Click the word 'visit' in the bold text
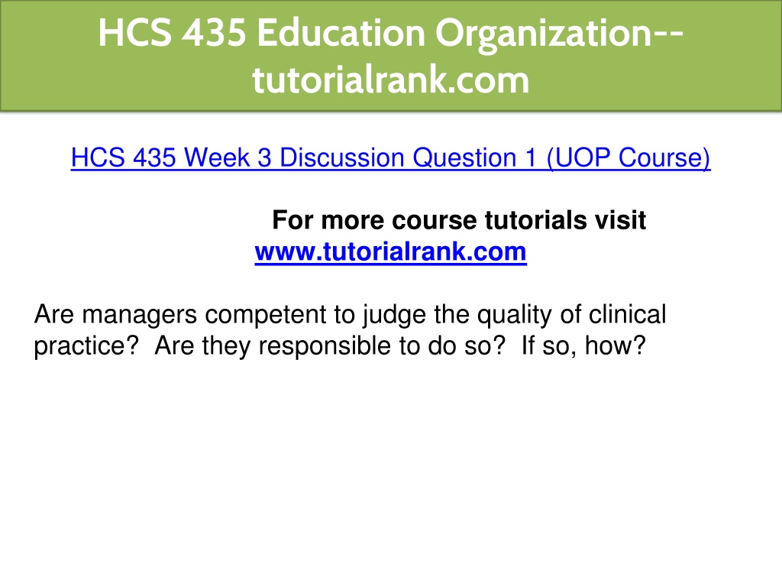The height and width of the screenshot is (587, 782). [620, 220]
